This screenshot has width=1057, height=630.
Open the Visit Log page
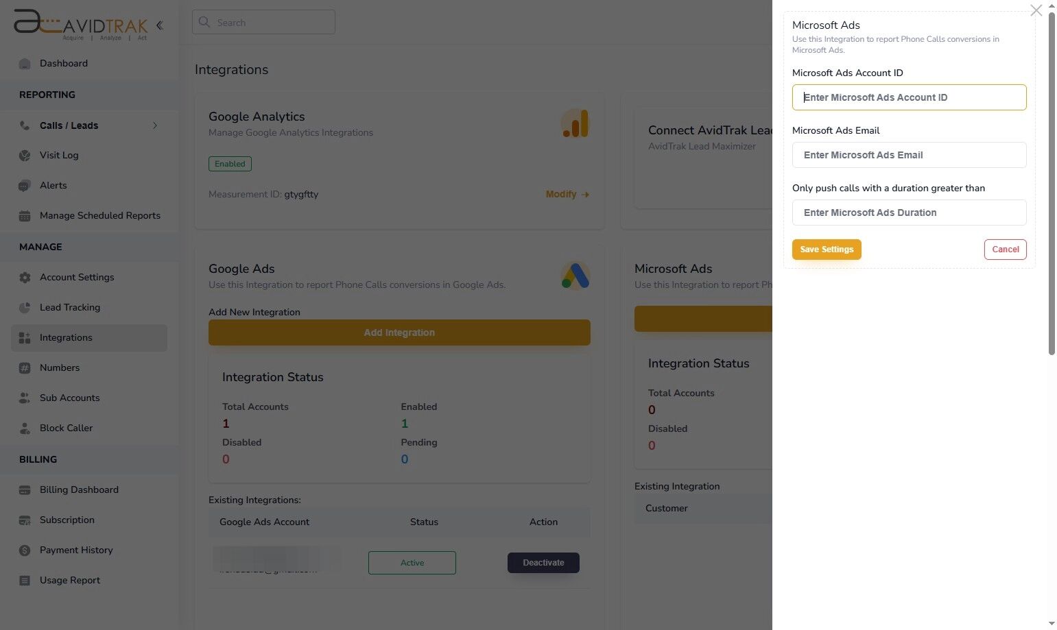[x=58, y=155]
